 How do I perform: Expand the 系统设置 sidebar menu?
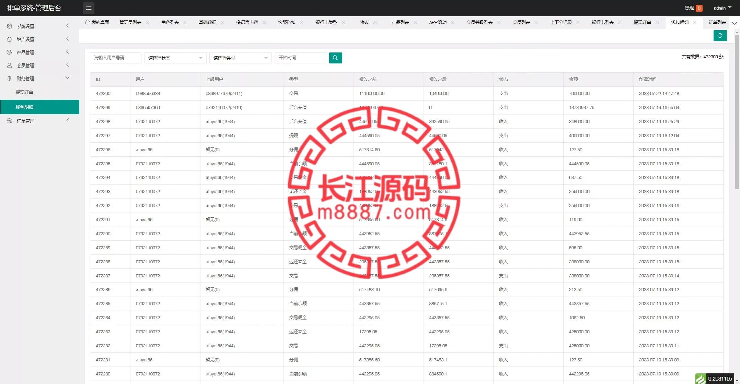pyautogui.click(x=67, y=26)
